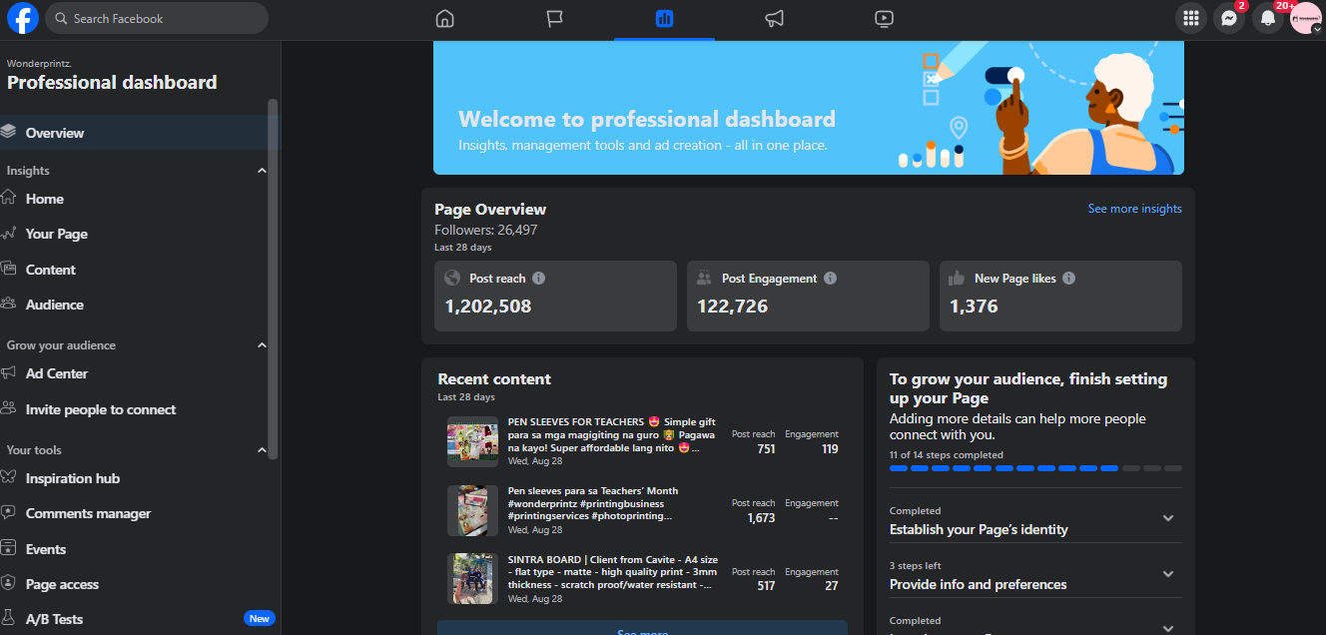Click the Post Engagement value 122,726
The height and width of the screenshot is (635, 1326).
(x=732, y=307)
